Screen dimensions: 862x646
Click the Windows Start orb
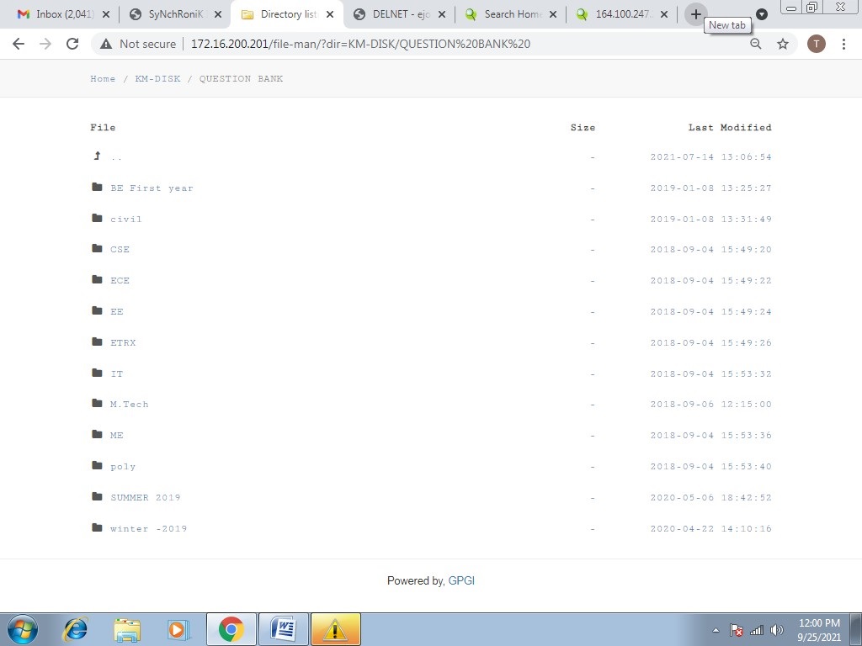23,629
